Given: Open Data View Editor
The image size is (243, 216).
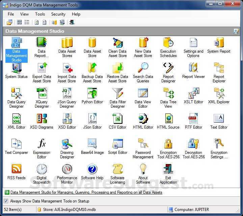Looking at the screenshot, I should click(143, 98).
